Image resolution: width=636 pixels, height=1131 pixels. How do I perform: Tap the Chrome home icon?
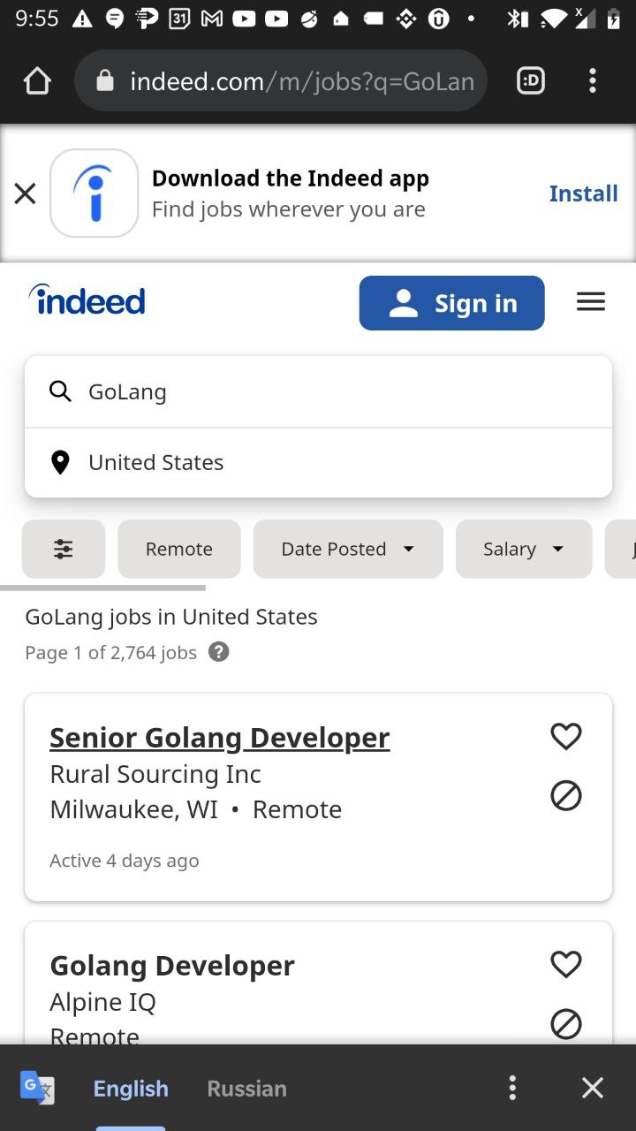(x=37, y=81)
